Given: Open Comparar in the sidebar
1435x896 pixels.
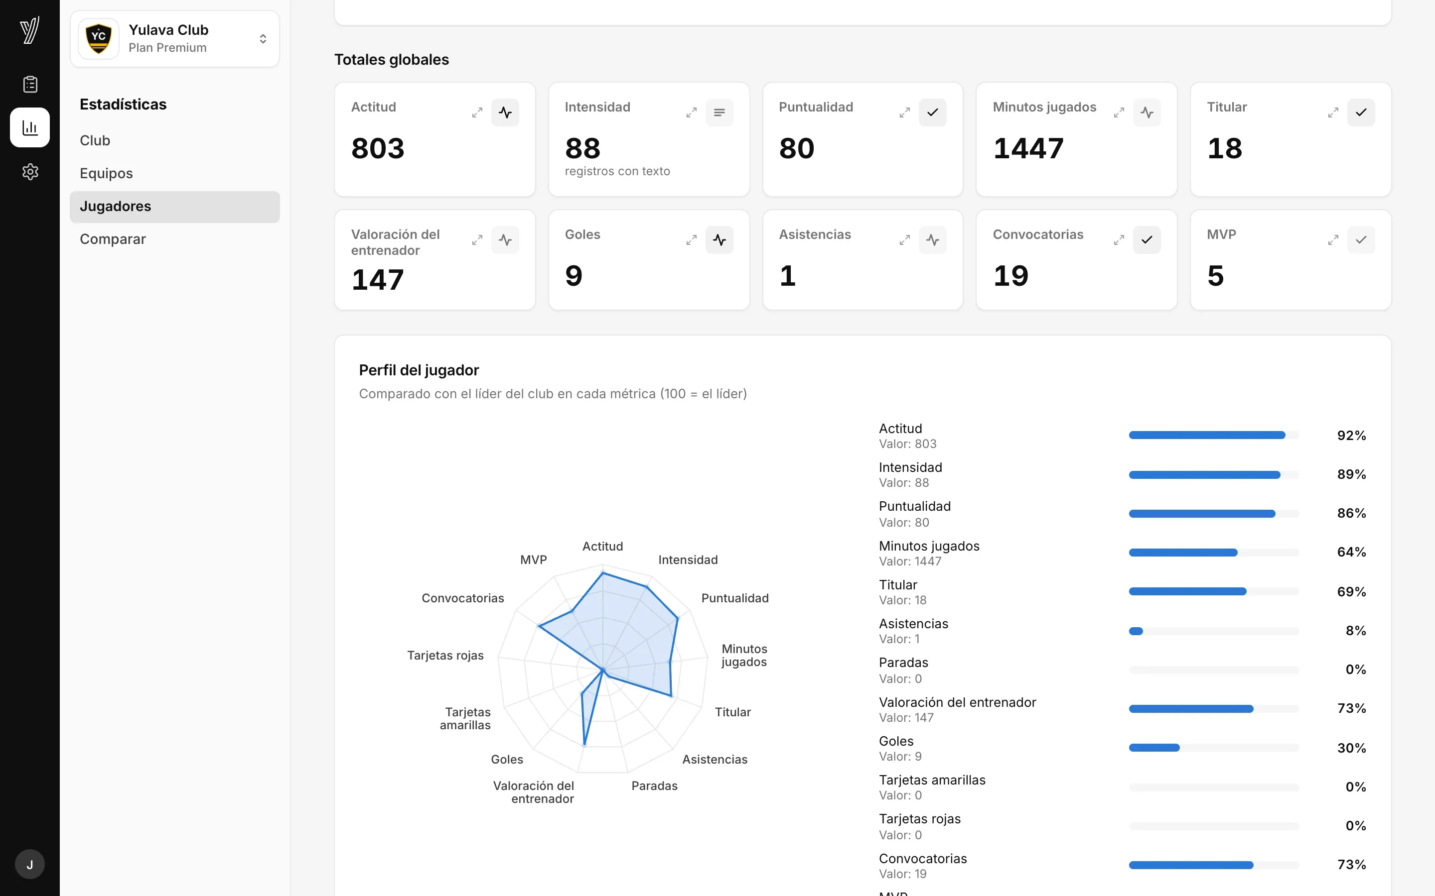Looking at the screenshot, I should (175, 239).
